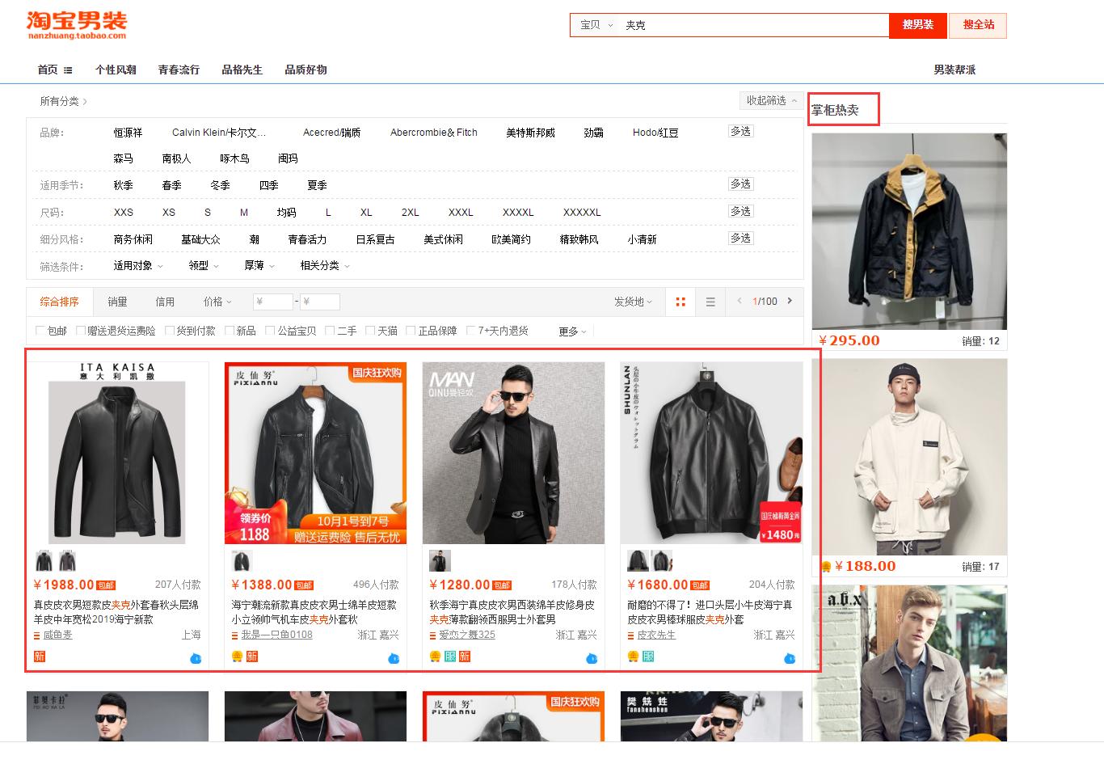
Task: Click the 新 badge under the first product
Action: (39, 657)
